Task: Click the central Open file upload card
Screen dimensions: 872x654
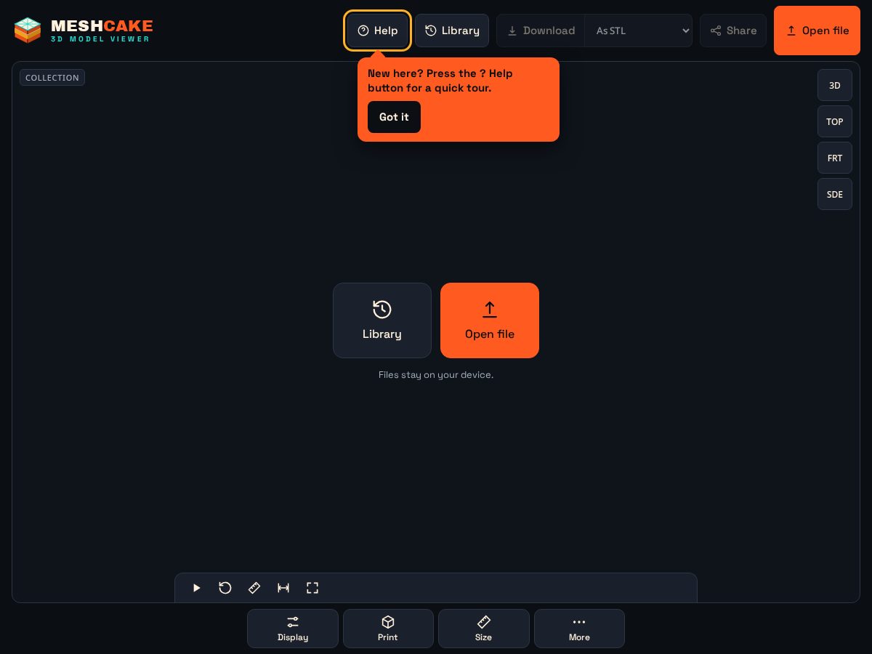Action: point(490,320)
